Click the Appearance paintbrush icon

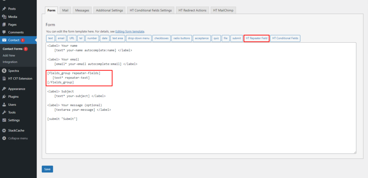pos(4,89)
